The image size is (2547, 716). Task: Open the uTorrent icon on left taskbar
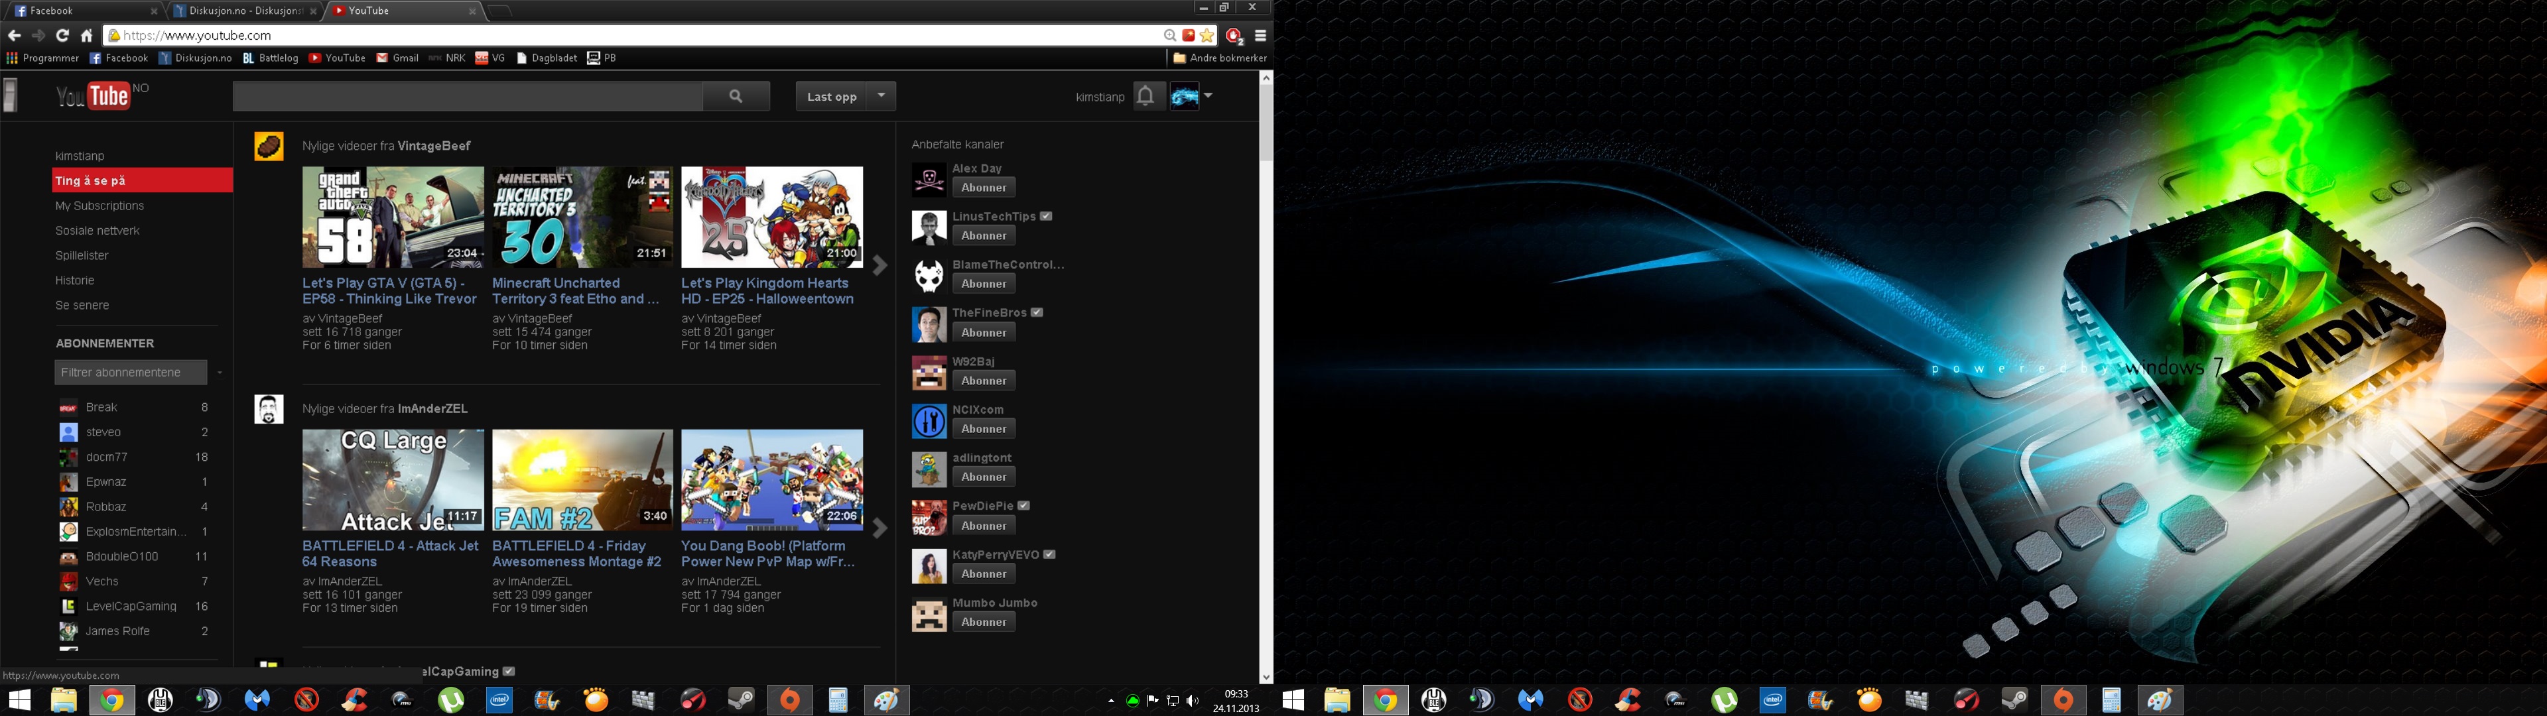(x=451, y=700)
